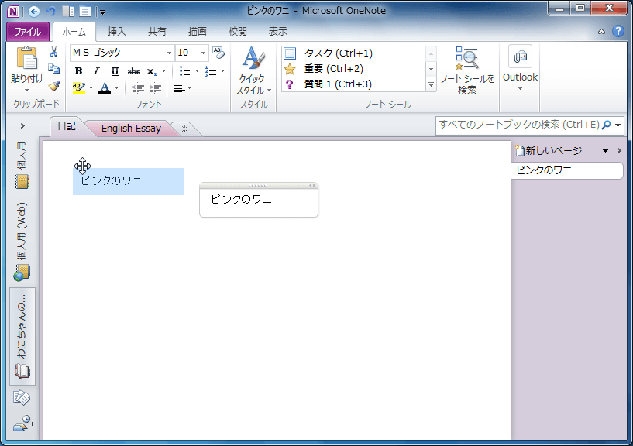This screenshot has width=633, height=446.
Task: Toggle bold formatting
Action: tap(79, 71)
